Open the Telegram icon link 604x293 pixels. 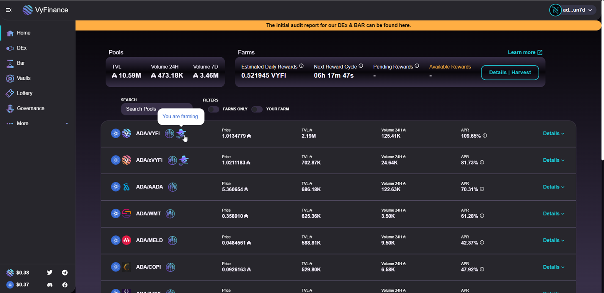coord(65,273)
